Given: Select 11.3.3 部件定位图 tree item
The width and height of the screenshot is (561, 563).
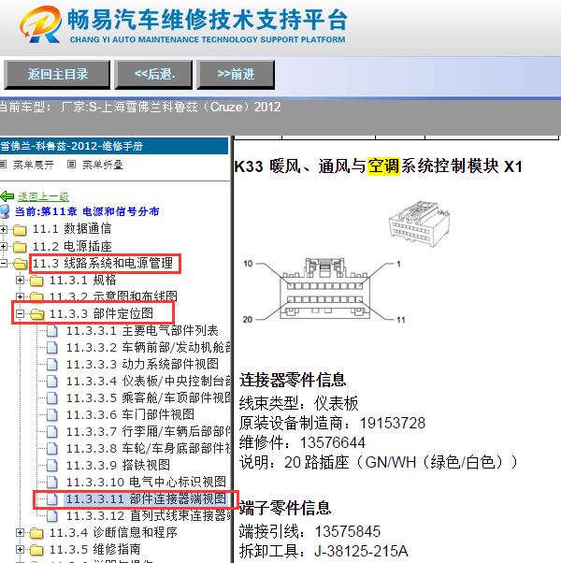Looking at the screenshot, I should 101,313.
